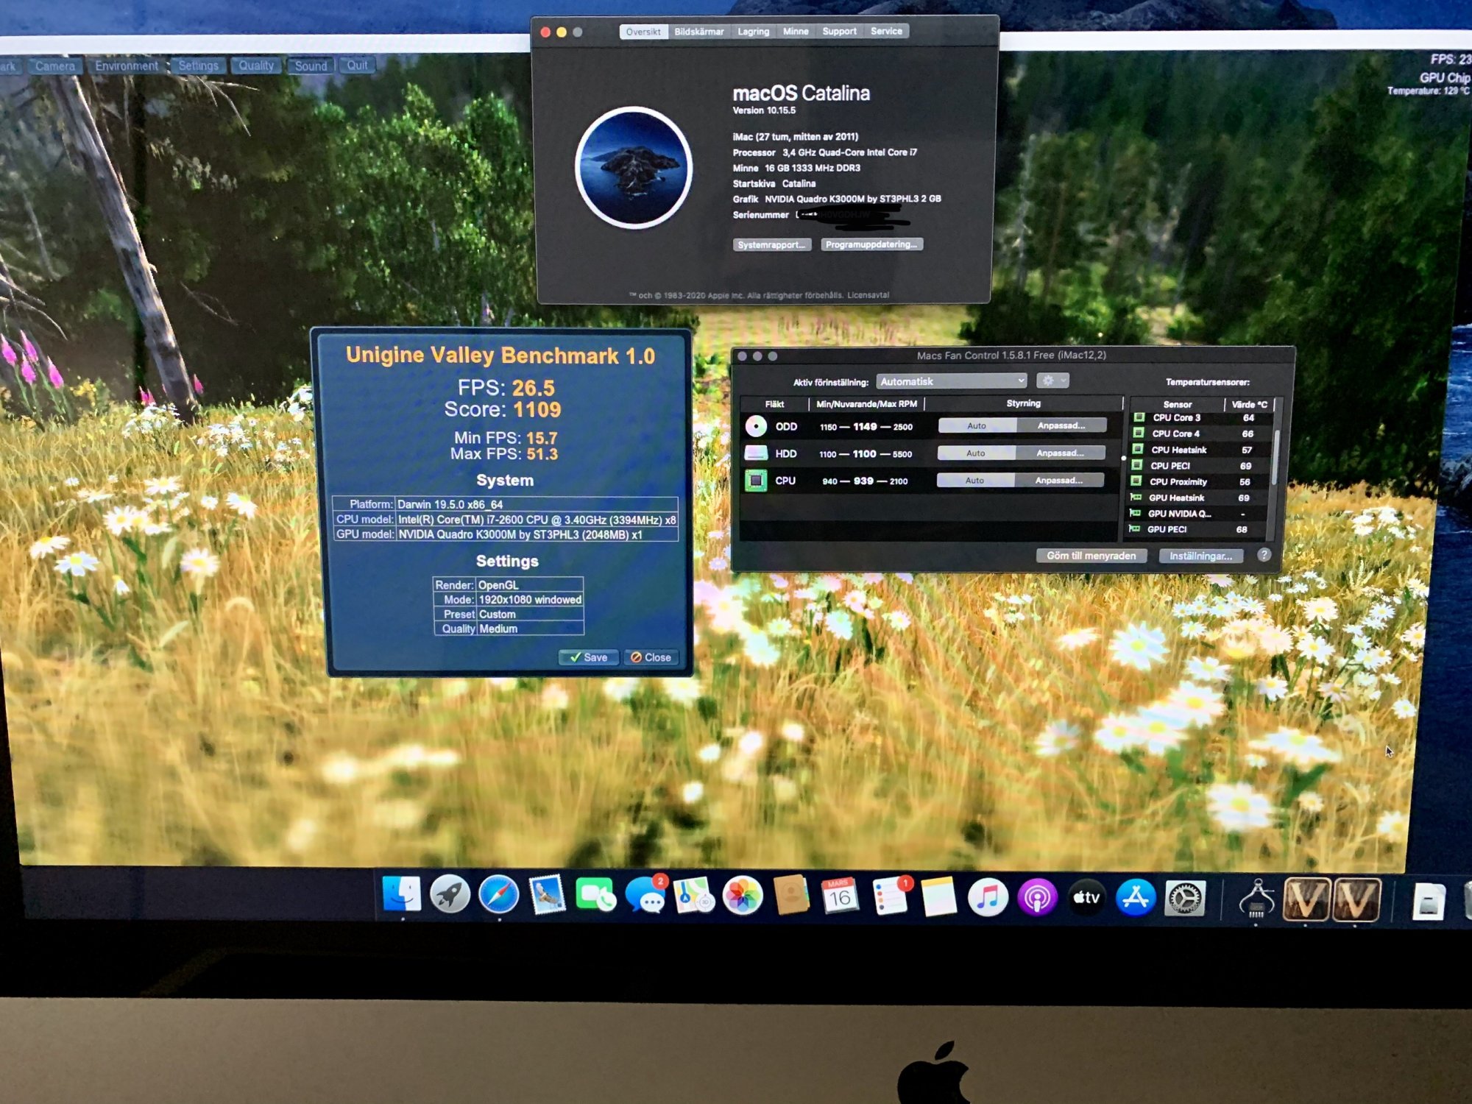Set ODD fan control to Auto
This screenshot has height=1104, width=1472.
tap(977, 425)
